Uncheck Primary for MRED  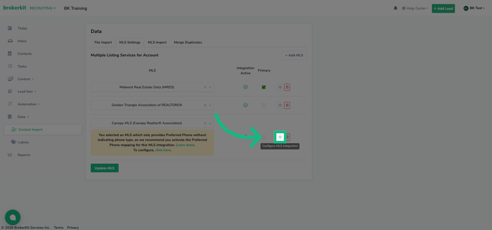point(264,87)
